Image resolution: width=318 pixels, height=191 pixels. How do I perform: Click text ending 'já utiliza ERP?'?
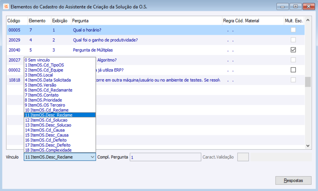tap(110, 70)
